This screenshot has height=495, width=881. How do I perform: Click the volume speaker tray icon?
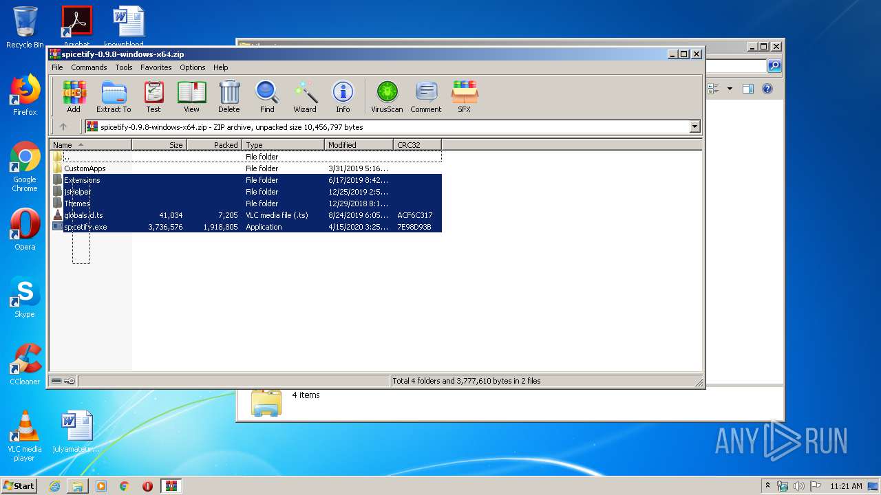798,486
